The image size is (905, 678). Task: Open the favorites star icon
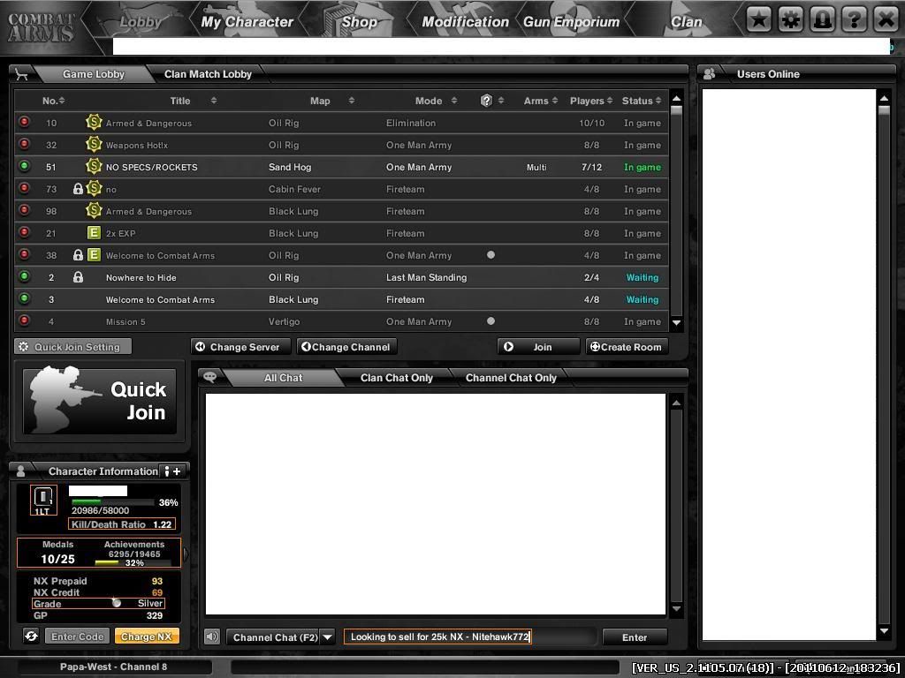759,21
